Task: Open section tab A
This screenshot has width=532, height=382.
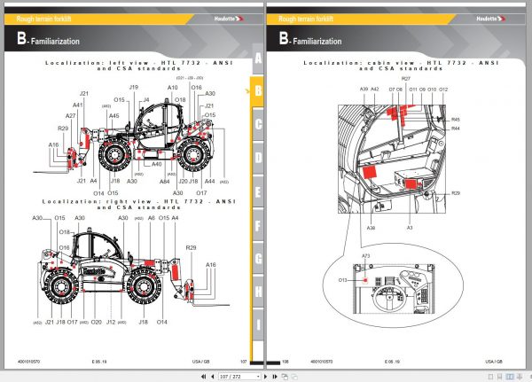Action: (258, 58)
